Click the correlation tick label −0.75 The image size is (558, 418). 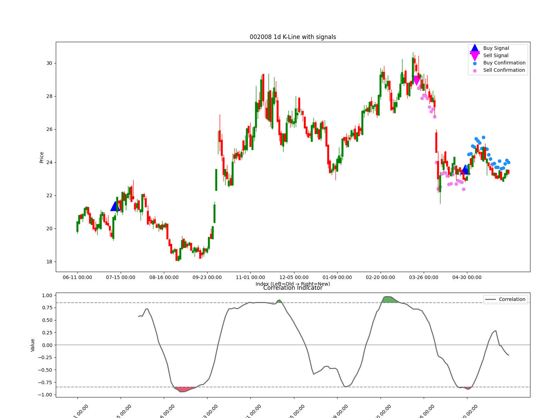point(45,382)
